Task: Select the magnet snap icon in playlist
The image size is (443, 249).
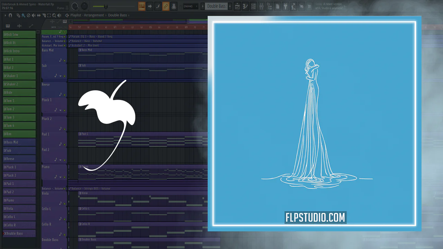Action: (x=10, y=15)
